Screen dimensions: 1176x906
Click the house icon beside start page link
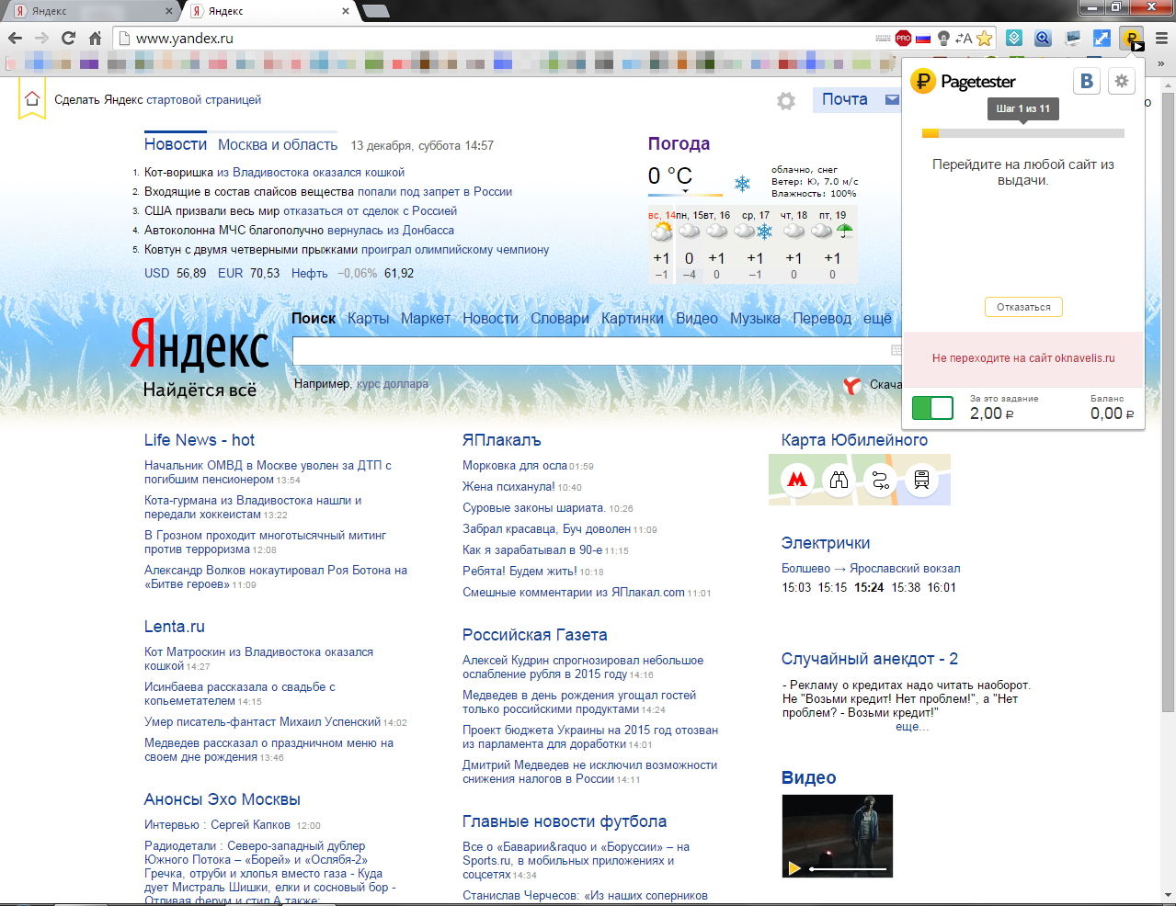click(32, 98)
